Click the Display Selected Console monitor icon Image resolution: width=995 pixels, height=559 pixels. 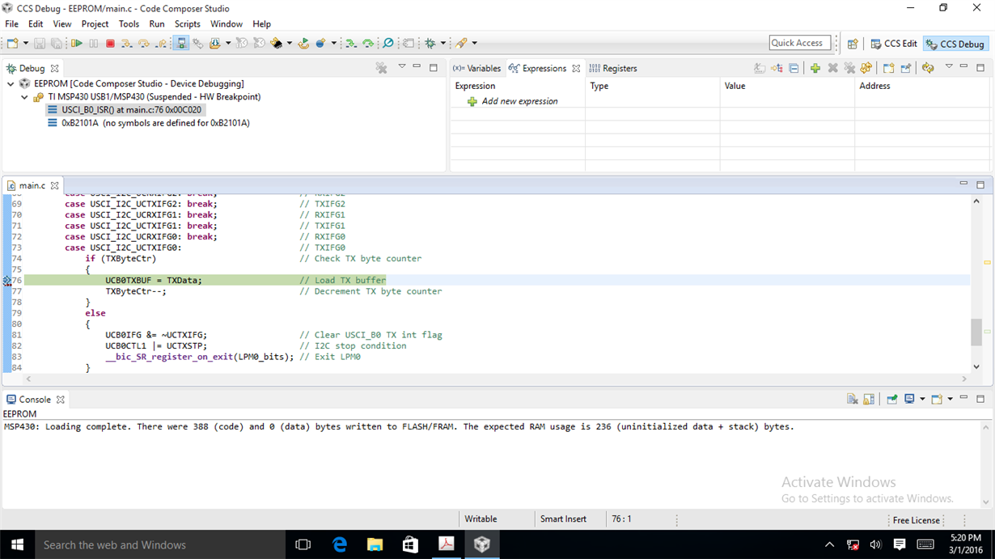[x=909, y=399]
